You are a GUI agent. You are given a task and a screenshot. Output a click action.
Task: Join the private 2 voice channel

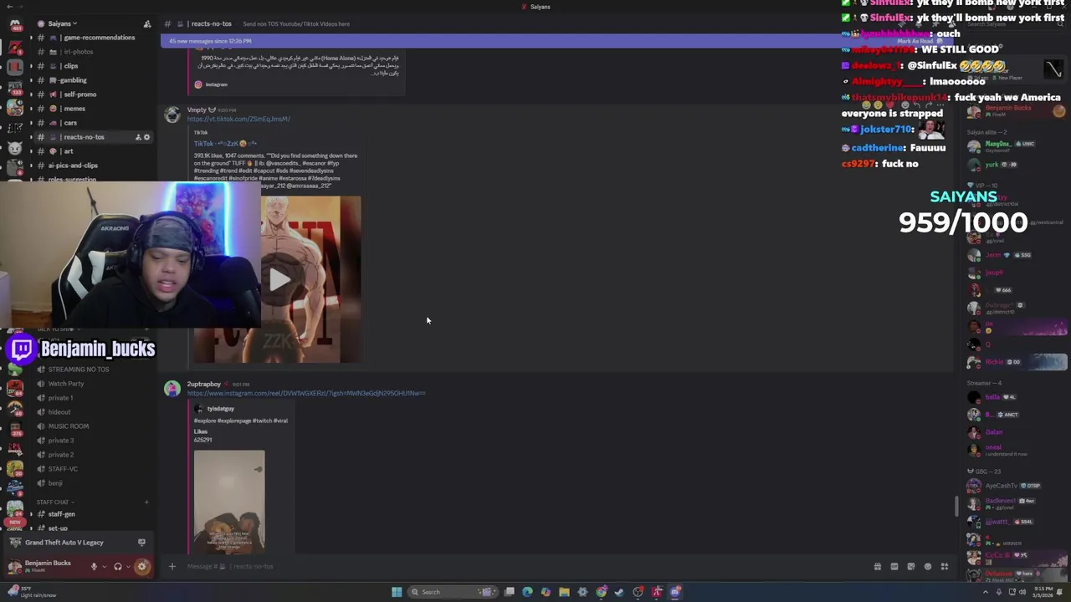60,455
